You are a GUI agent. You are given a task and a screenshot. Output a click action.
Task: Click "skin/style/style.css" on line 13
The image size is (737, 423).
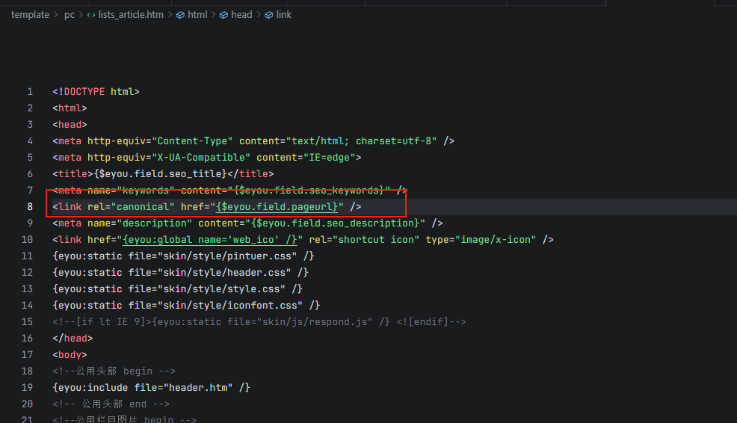pos(221,289)
